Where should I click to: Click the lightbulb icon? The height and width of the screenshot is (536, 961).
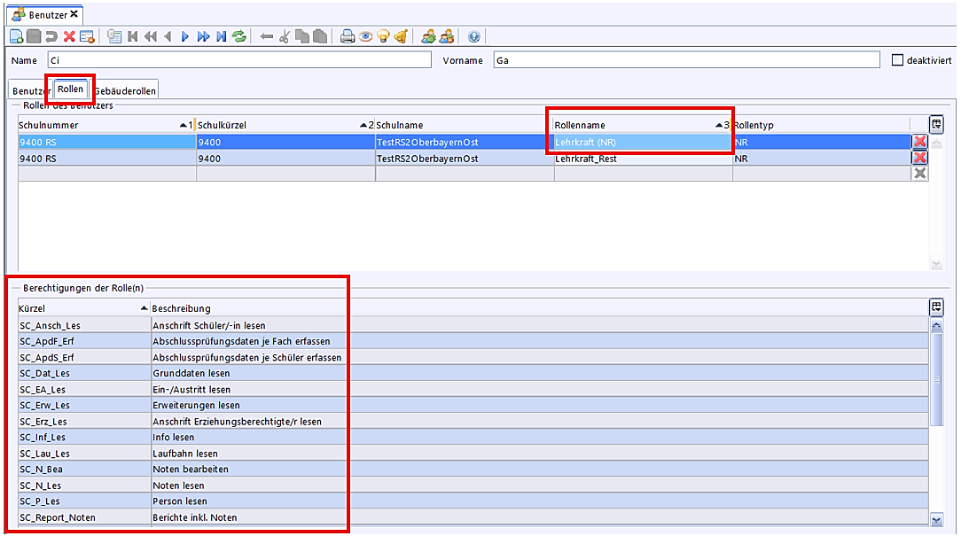click(x=384, y=36)
